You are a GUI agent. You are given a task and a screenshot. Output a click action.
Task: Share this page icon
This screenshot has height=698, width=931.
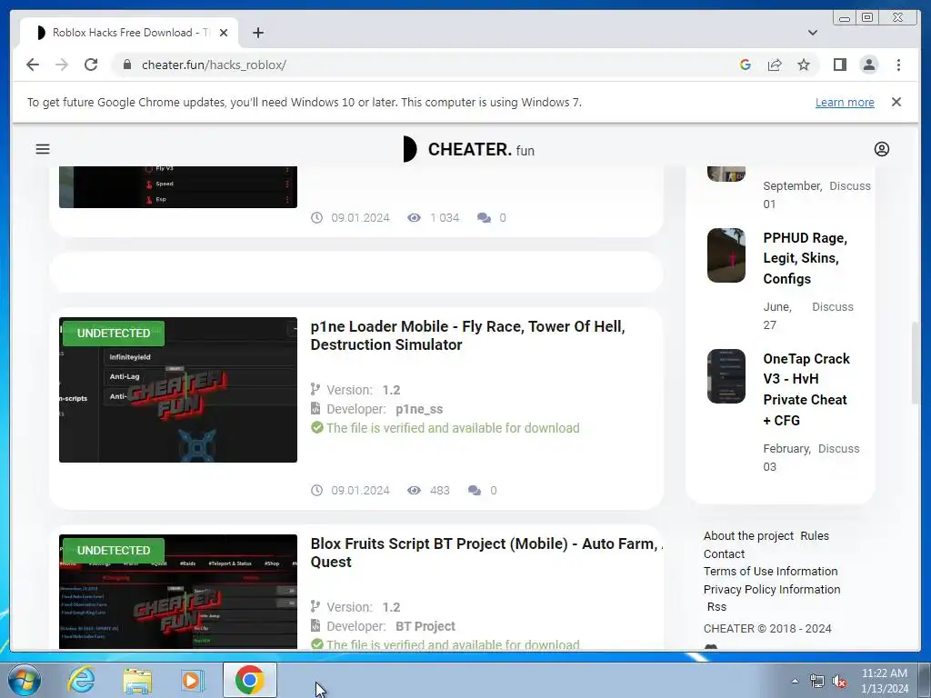(x=775, y=65)
